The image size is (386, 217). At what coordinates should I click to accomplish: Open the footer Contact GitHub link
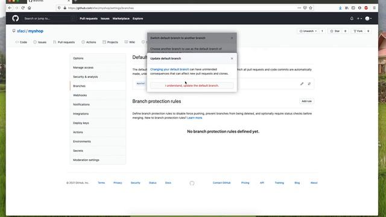click(221, 183)
